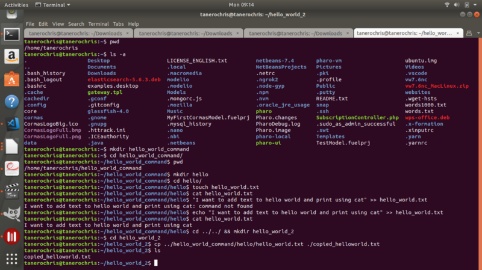Image resolution: width=482 pixels, height=270 pixels.
Task: Open the volume indicator in top bar
Action: [x=457, y=4]
